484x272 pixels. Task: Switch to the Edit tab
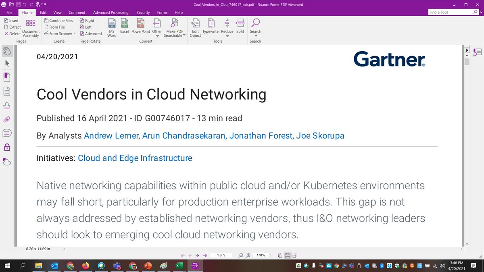(43, 12)
